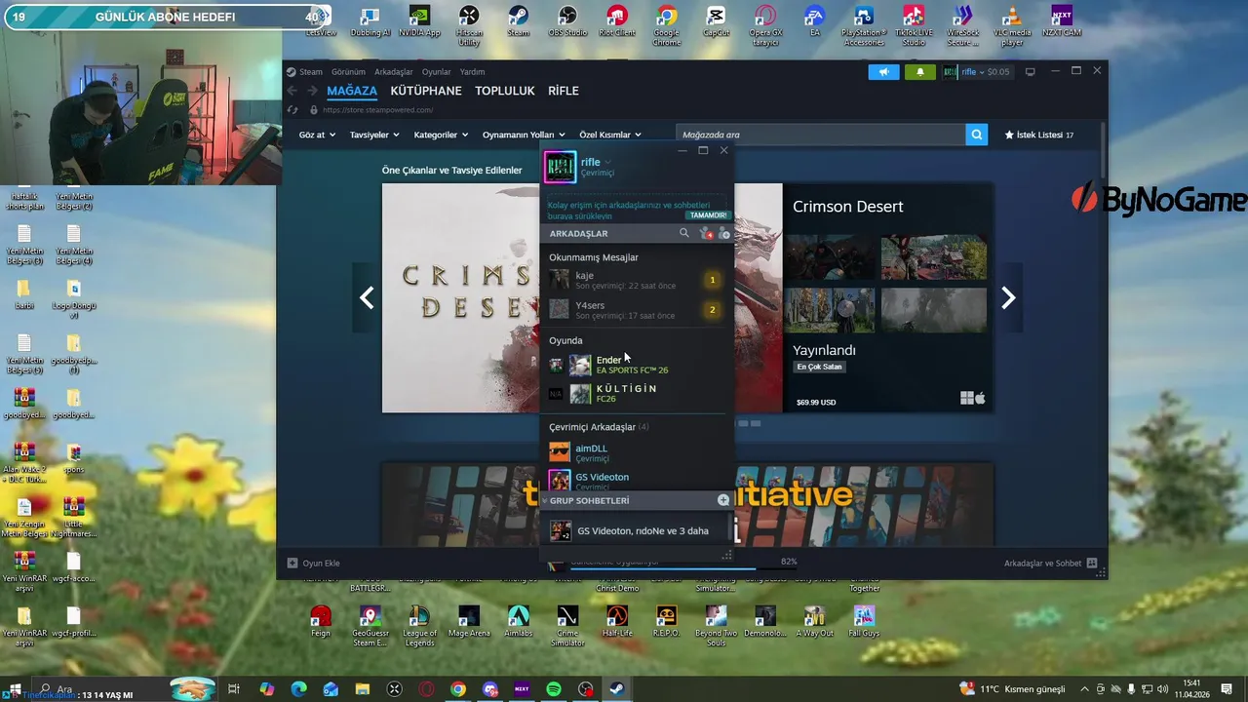
Task: Select online friend aimDLL
Action: 635,452
